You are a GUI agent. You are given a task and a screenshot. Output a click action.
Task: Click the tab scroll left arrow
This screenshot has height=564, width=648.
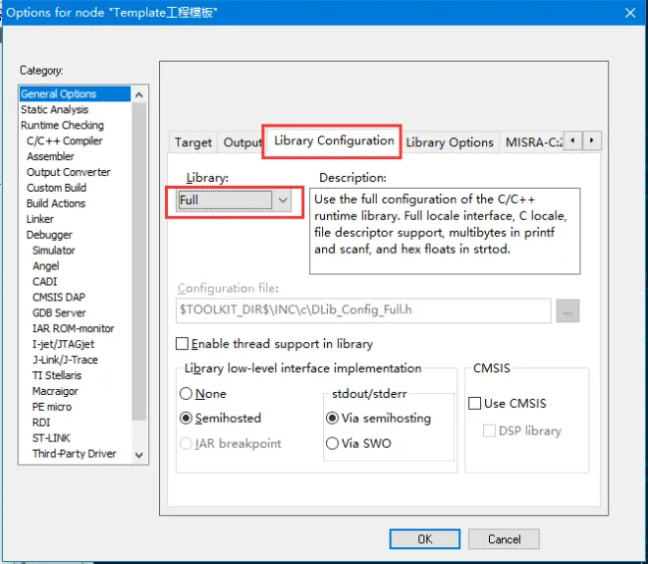tap(572, 141)
